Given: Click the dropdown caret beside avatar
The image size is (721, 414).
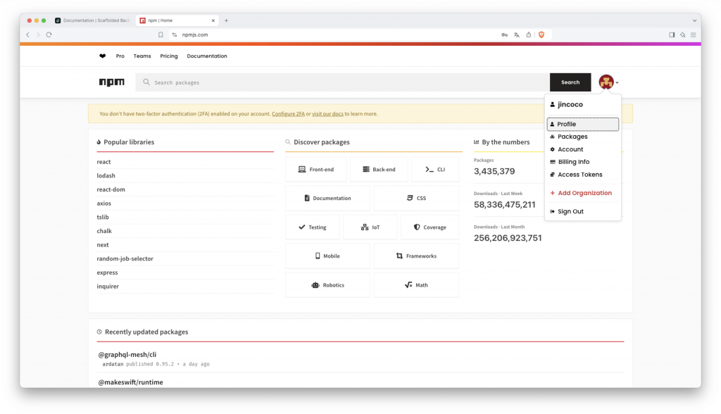Looking at the screenshot, I should 617,83.
